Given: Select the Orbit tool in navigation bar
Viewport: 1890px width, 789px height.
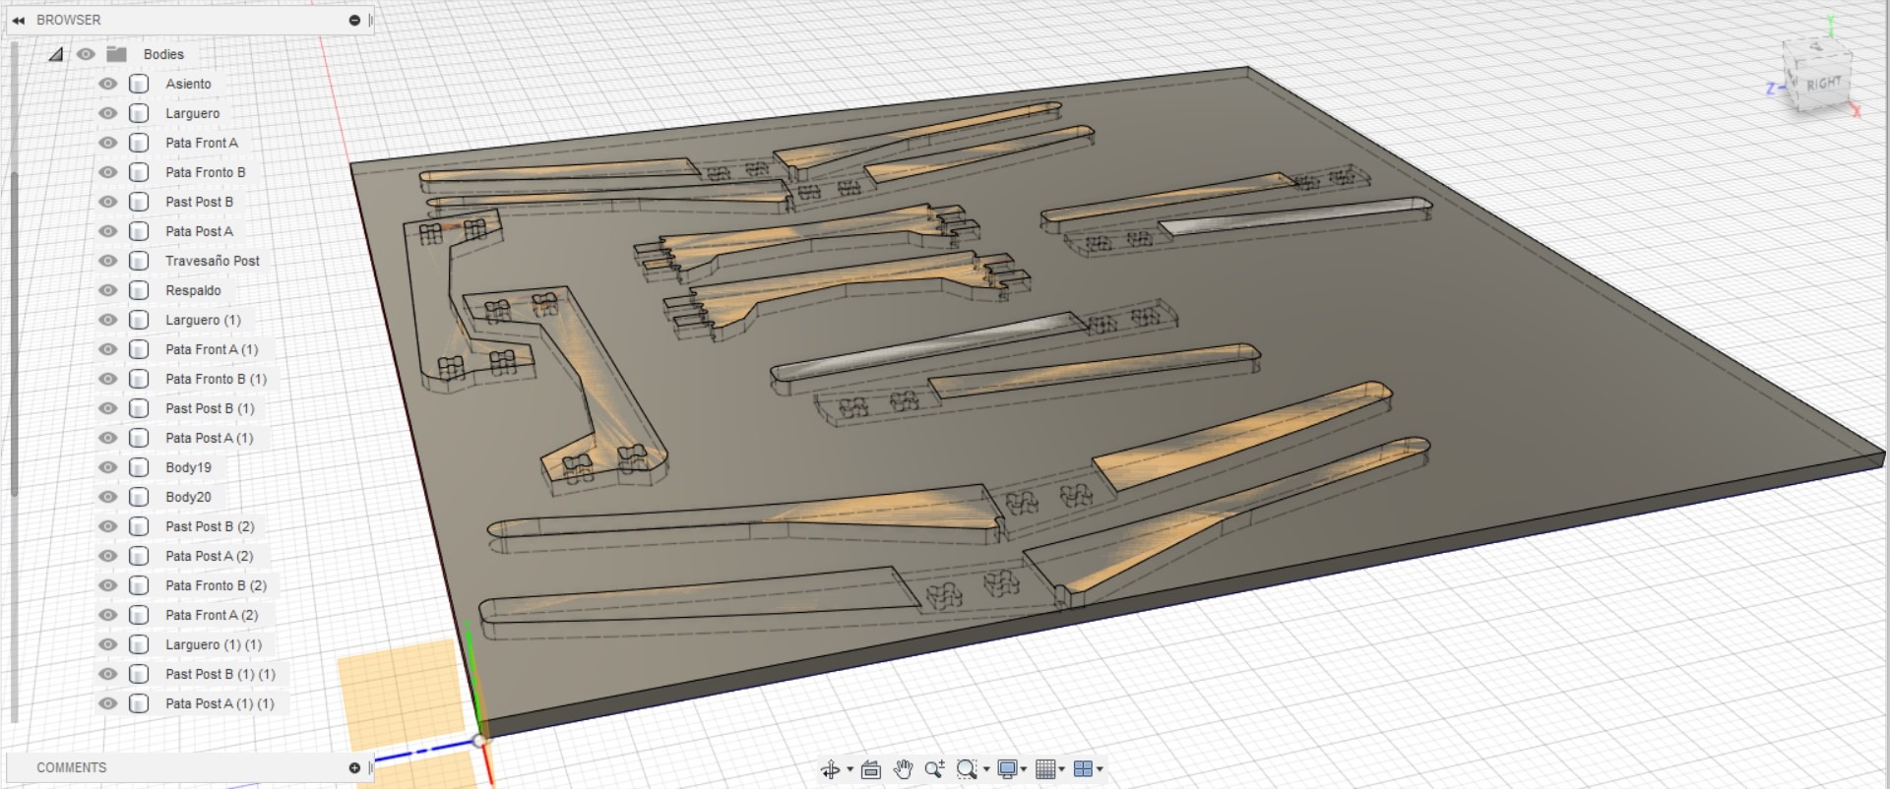Looking at the screenshot, I should pos(831,769).
